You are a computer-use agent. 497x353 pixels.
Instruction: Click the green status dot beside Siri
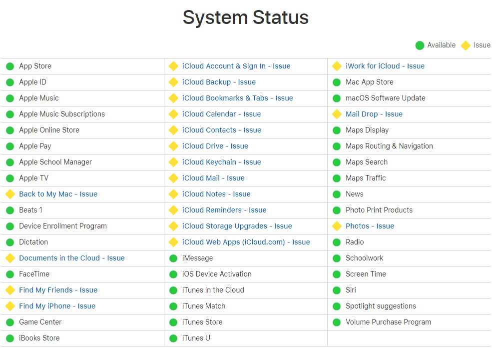(x=337, y=290)
